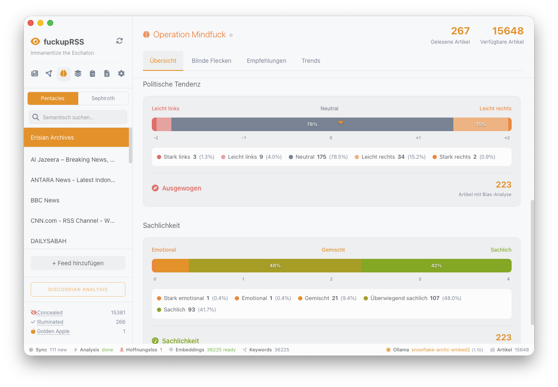The image size is (558, 387).
Task: Click the refresh feeds sync icon
Action: (x=120, y=41)
